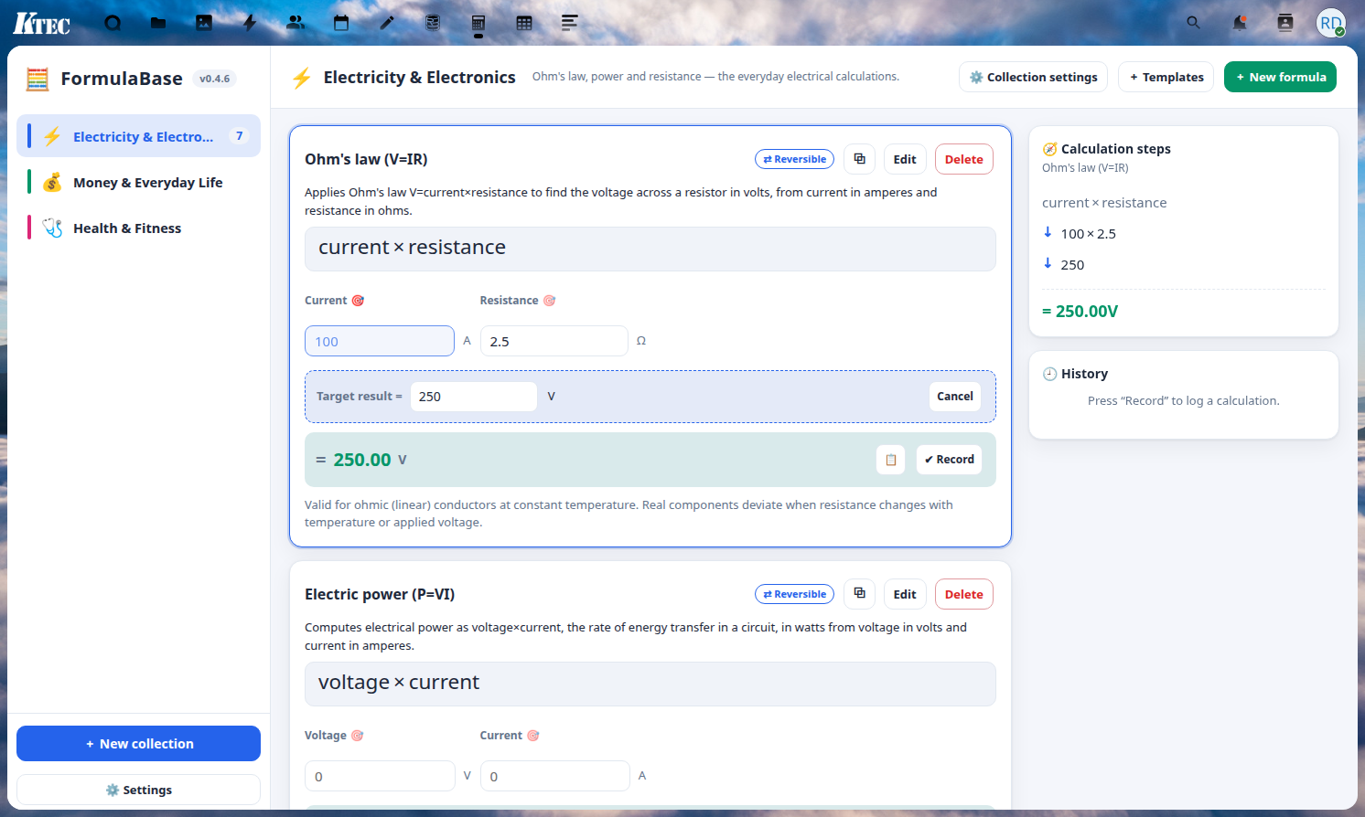
Task: Open the people/contacts app in top bar
Action: 296,23
